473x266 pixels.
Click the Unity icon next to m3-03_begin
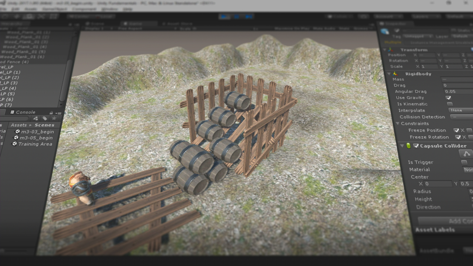[x=17, y=132]
